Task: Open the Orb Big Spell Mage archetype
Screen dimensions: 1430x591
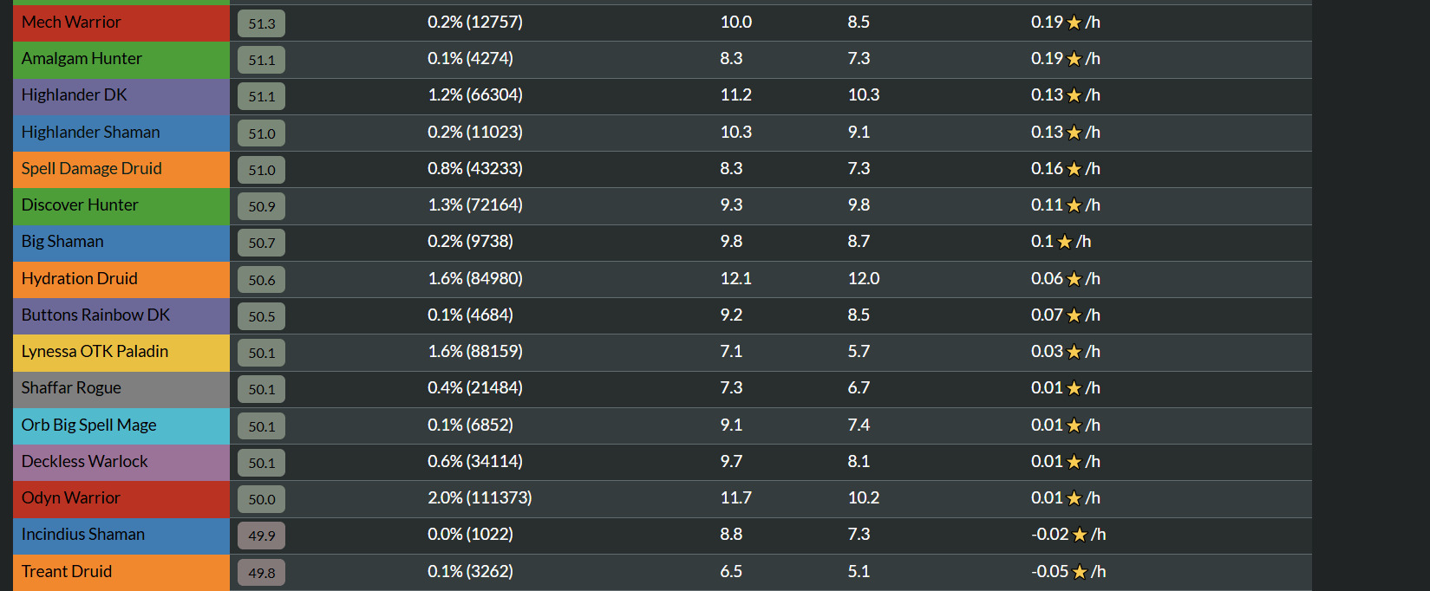Action: pos(88,425)
